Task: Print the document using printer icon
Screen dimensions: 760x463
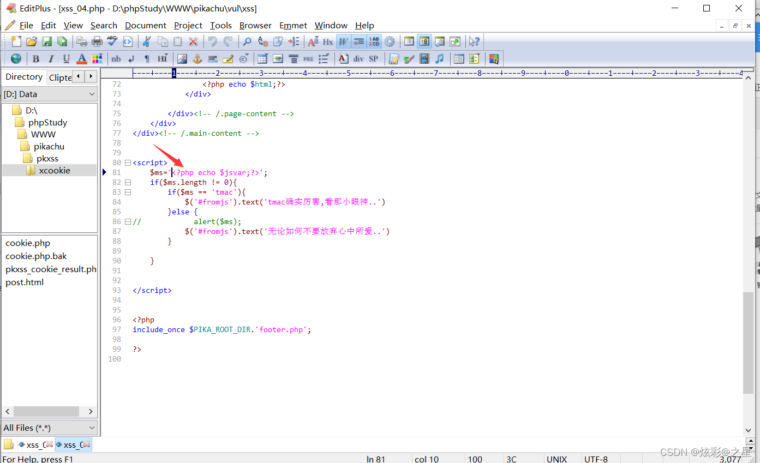Action: [x=97, y=41]
